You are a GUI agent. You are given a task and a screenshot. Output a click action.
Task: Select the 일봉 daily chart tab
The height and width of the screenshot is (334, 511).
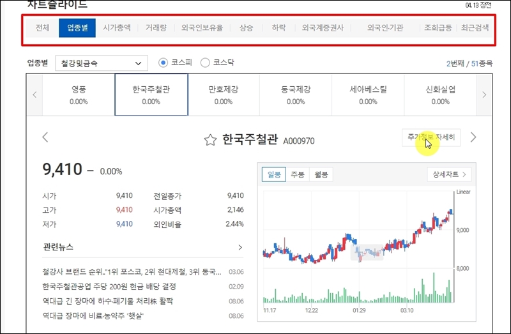(x=274, y=174)
